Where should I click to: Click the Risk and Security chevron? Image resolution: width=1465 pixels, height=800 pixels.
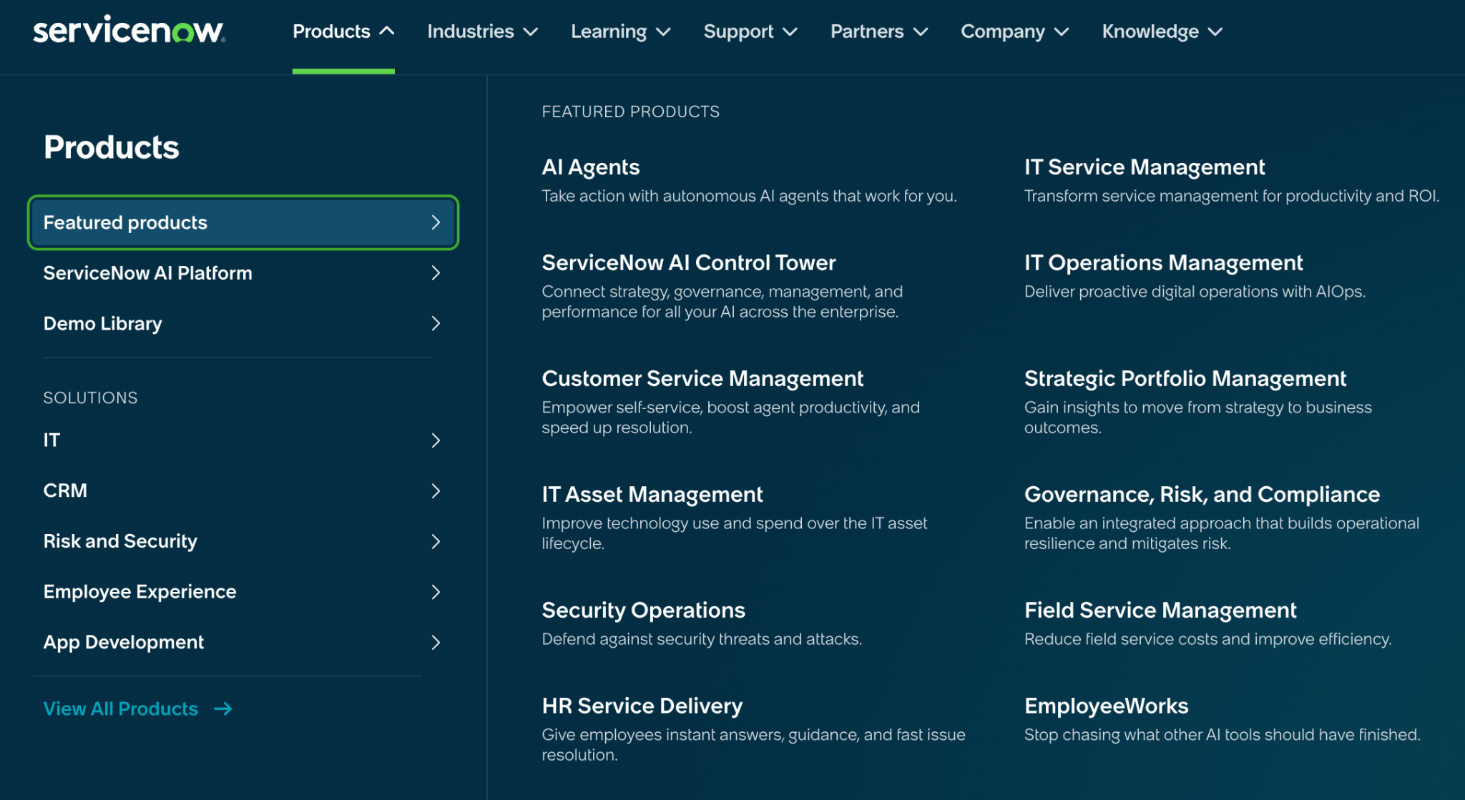(436, 542)
